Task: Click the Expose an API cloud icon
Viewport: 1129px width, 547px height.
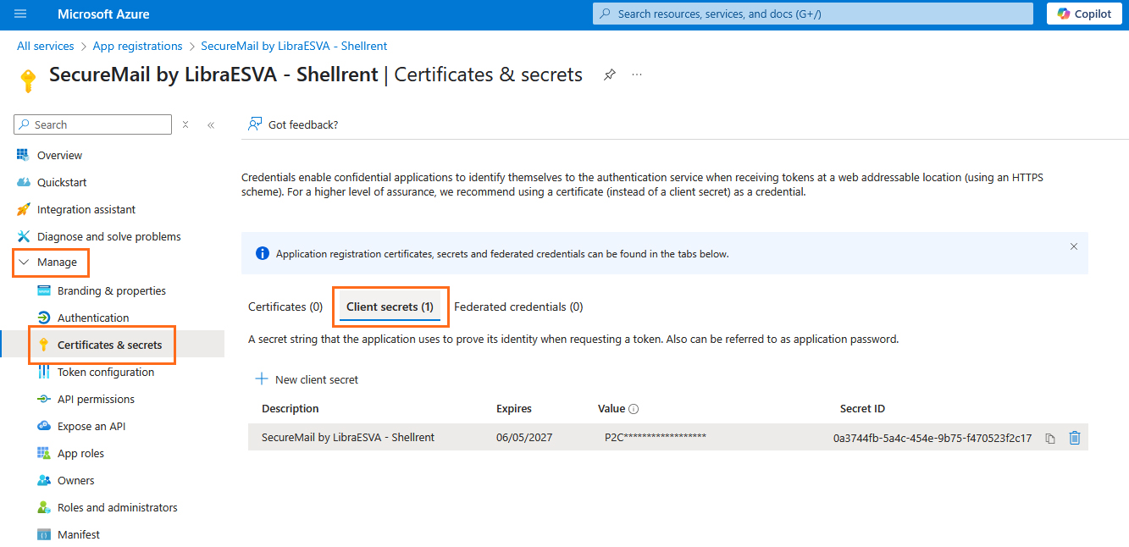Action: tap(44, 426)
